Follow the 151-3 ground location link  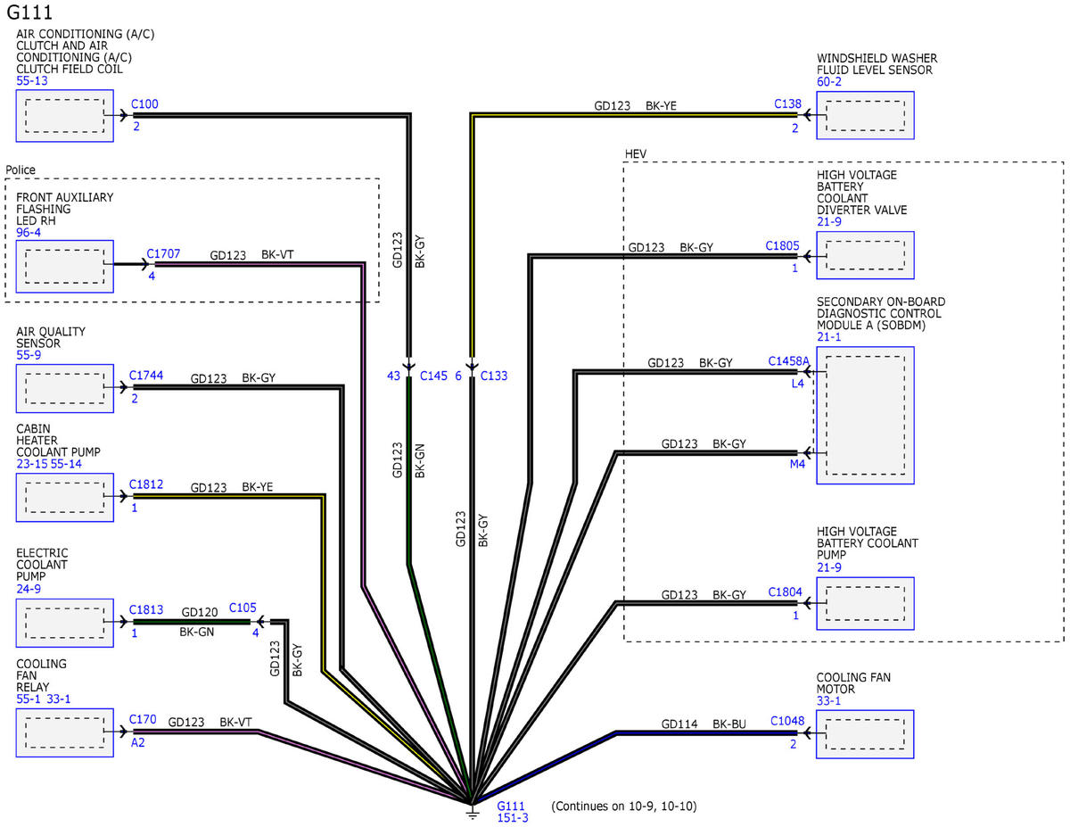click(x=513, y=818)
